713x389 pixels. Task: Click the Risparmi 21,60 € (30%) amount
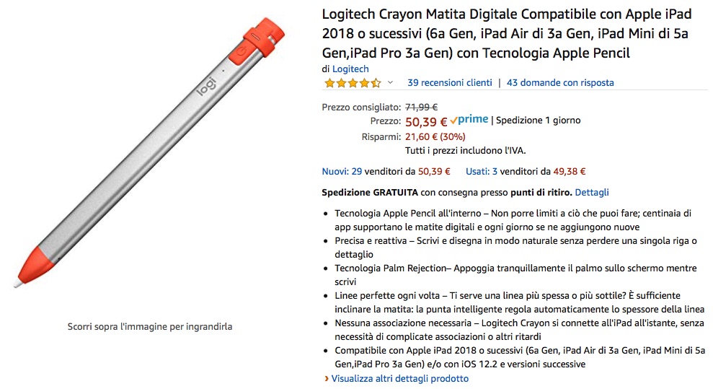coord(435,136)
